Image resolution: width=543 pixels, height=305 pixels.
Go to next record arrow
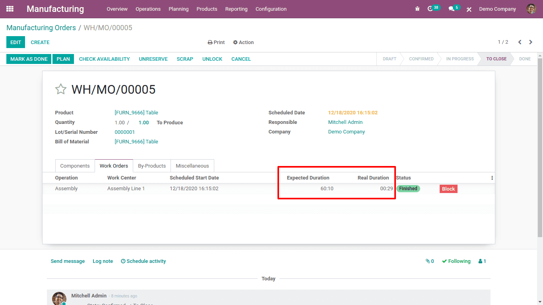(531, 42)
